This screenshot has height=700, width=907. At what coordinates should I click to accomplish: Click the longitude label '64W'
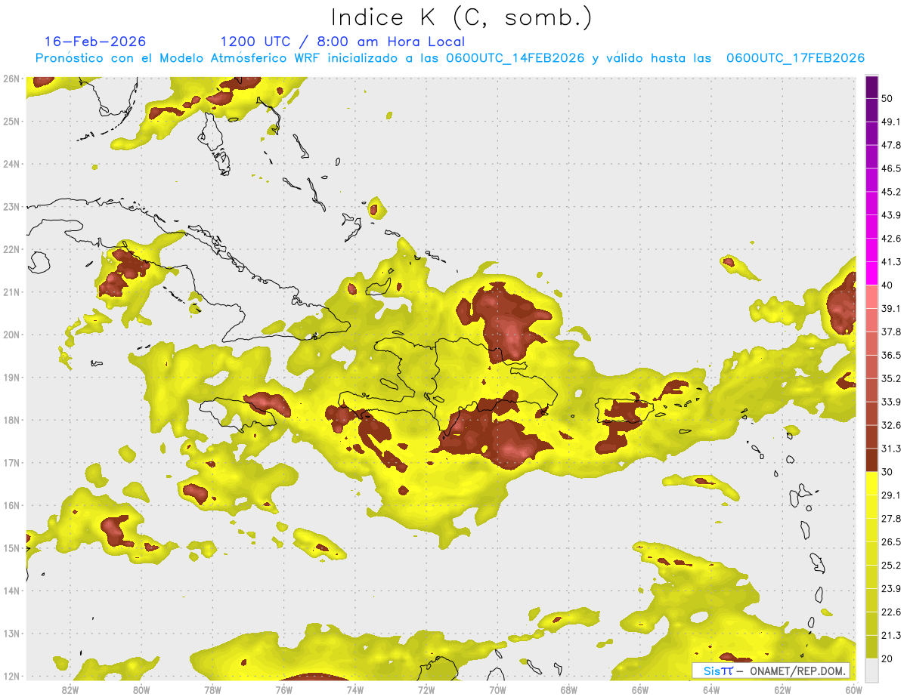click(x=711, y=689)
